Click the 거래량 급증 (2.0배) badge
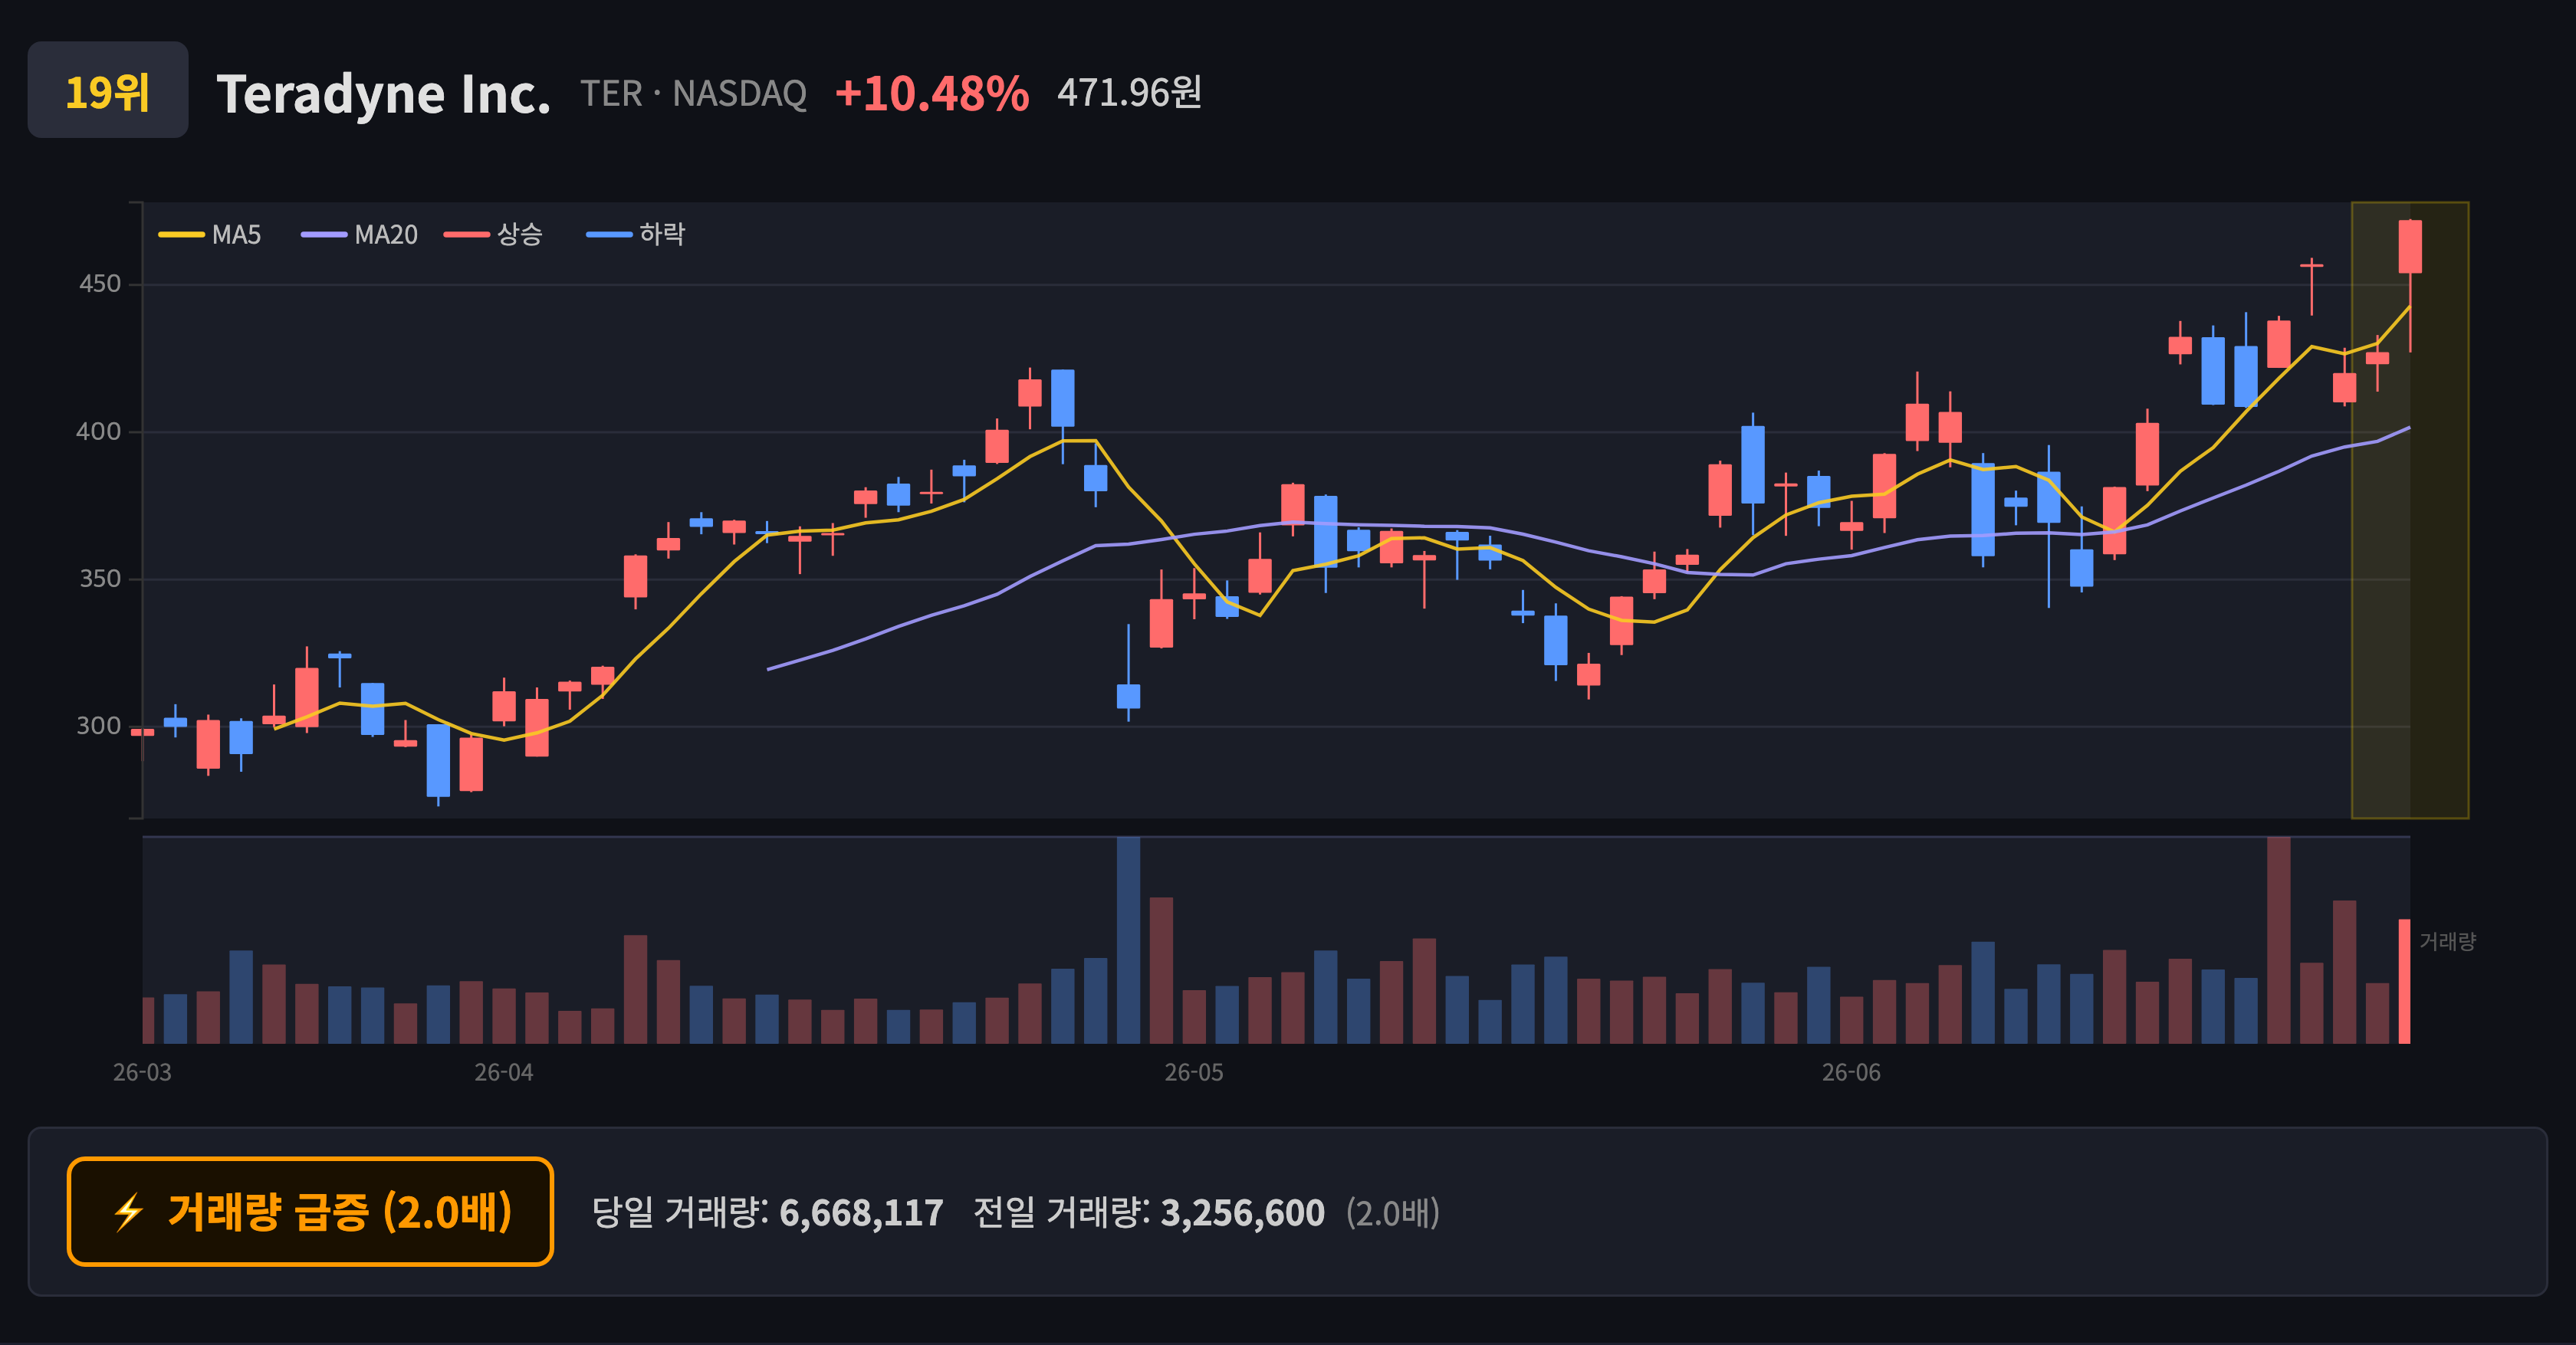The image size is (2576, 1345). (310, 1211)
